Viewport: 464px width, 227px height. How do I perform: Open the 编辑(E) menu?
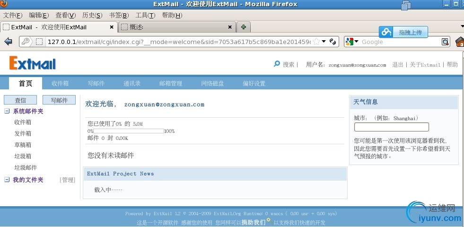[39, 15]
